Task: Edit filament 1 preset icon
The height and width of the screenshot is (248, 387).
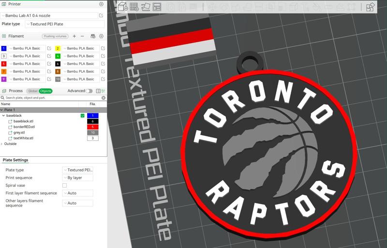Action: click(49, 49)
